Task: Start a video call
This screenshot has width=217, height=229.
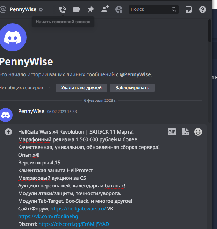Action: 77,9
